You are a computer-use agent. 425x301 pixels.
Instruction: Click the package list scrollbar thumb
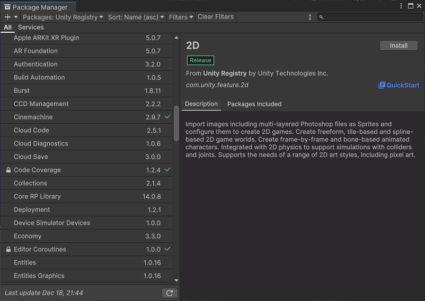pyautogui.click(x=176, y=123)
